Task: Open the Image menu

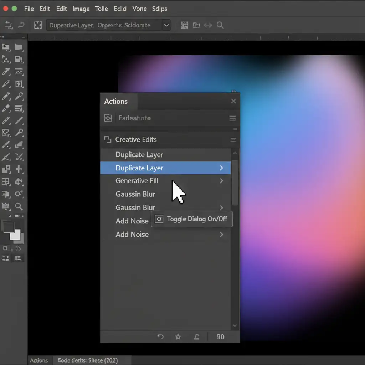Action: [81, 9]
